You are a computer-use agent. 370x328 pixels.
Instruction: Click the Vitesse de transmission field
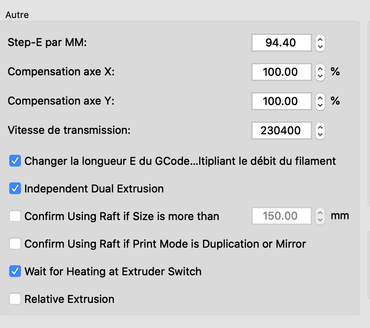[x=281, y=131]
